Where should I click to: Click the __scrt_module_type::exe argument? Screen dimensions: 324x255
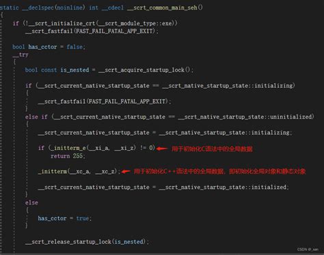(135, 23)
